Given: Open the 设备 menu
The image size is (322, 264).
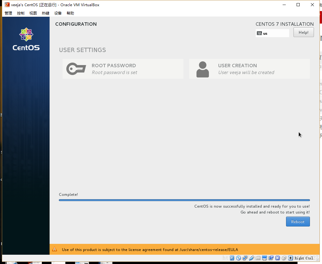Looking at the screenshot, I should click(58, 13).
